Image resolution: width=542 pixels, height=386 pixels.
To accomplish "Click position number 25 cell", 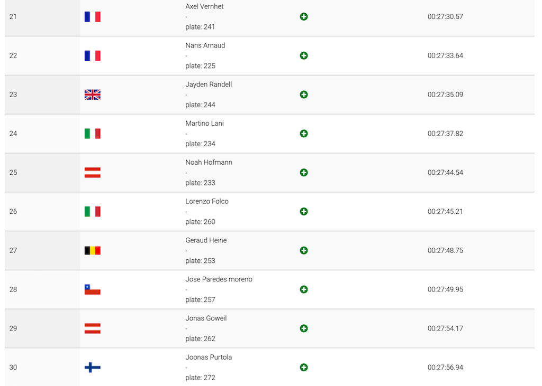I will pos(42,173).
